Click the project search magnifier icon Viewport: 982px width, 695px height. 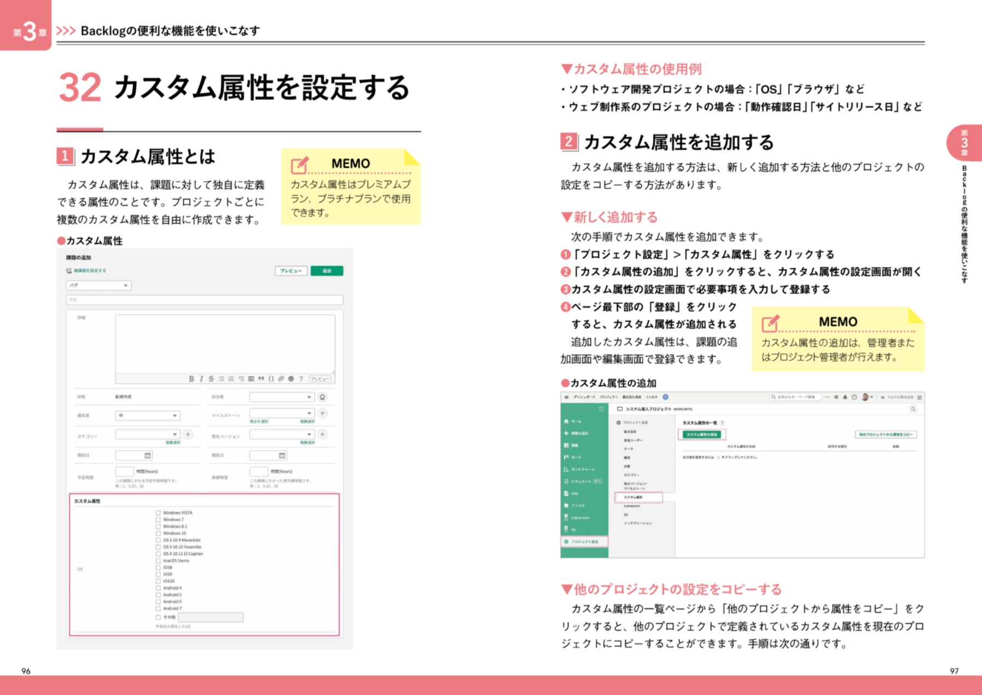coord(913,409)
